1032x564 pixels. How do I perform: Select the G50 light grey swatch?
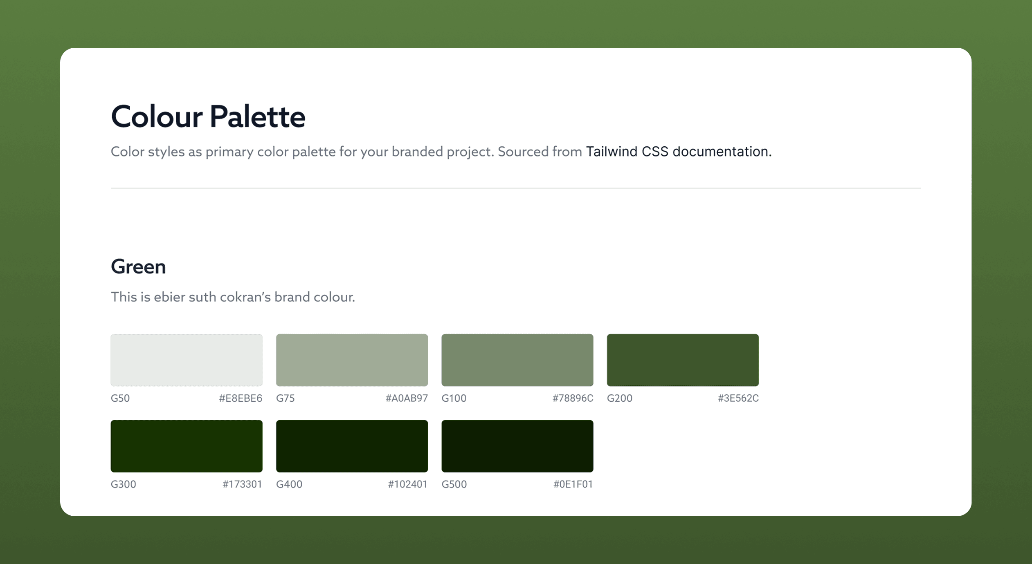coord(187,360)
